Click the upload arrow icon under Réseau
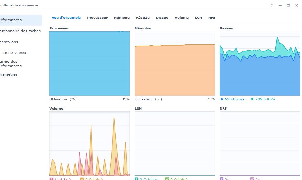 pyautogui.click(x=222, y=99)
